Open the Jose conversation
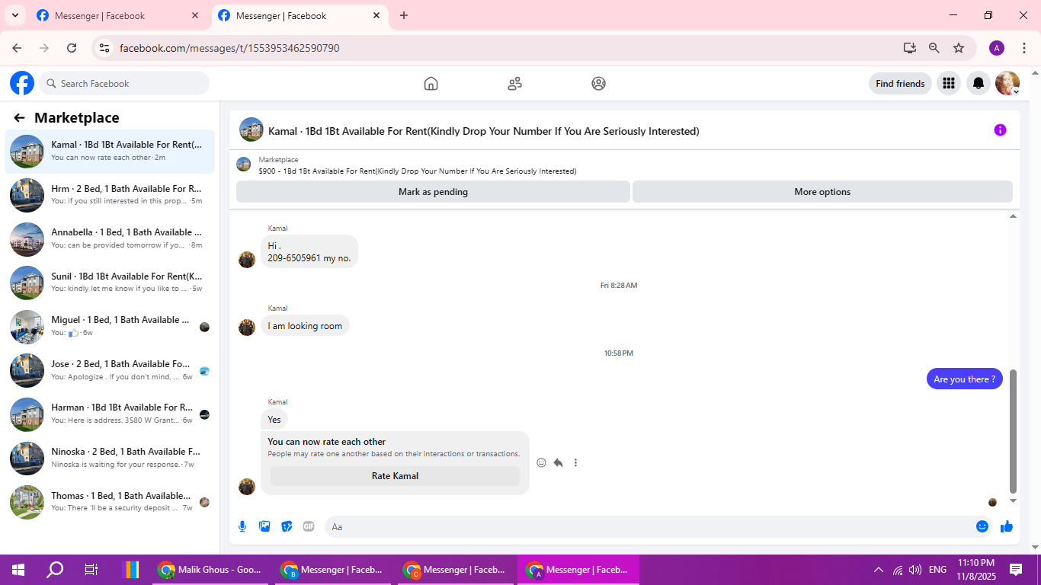 point(110,370)
